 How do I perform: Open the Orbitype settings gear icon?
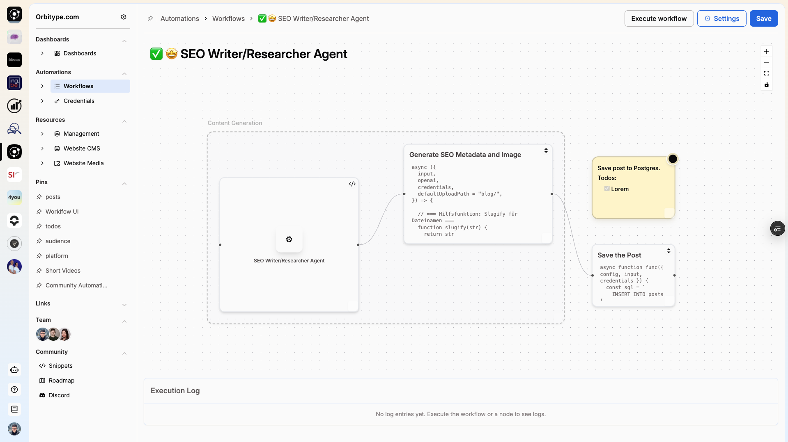(x=124, y=17)
